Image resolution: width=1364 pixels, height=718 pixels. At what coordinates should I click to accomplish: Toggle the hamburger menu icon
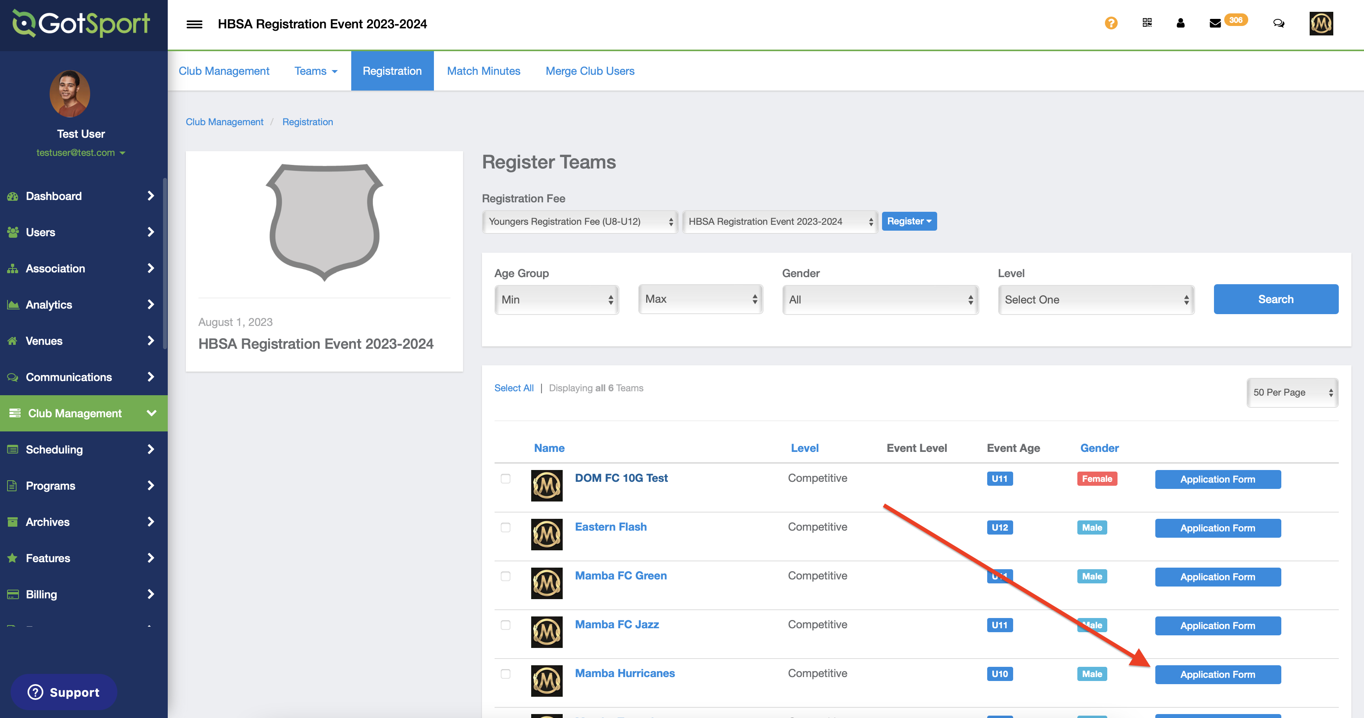[195, 24]
